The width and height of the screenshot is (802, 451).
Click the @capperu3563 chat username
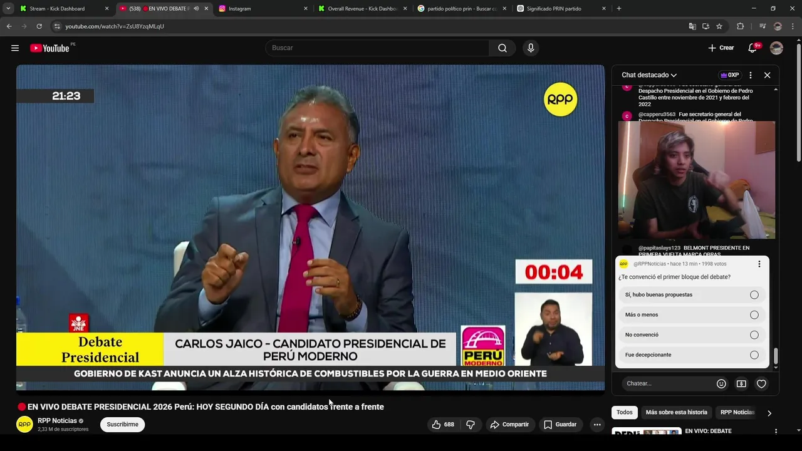click(657, 115)
